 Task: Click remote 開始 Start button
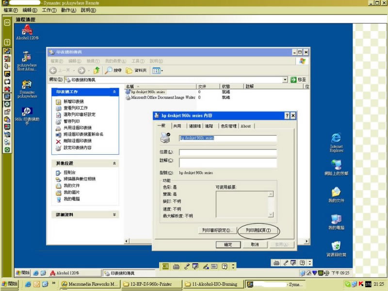pos(22,273)
